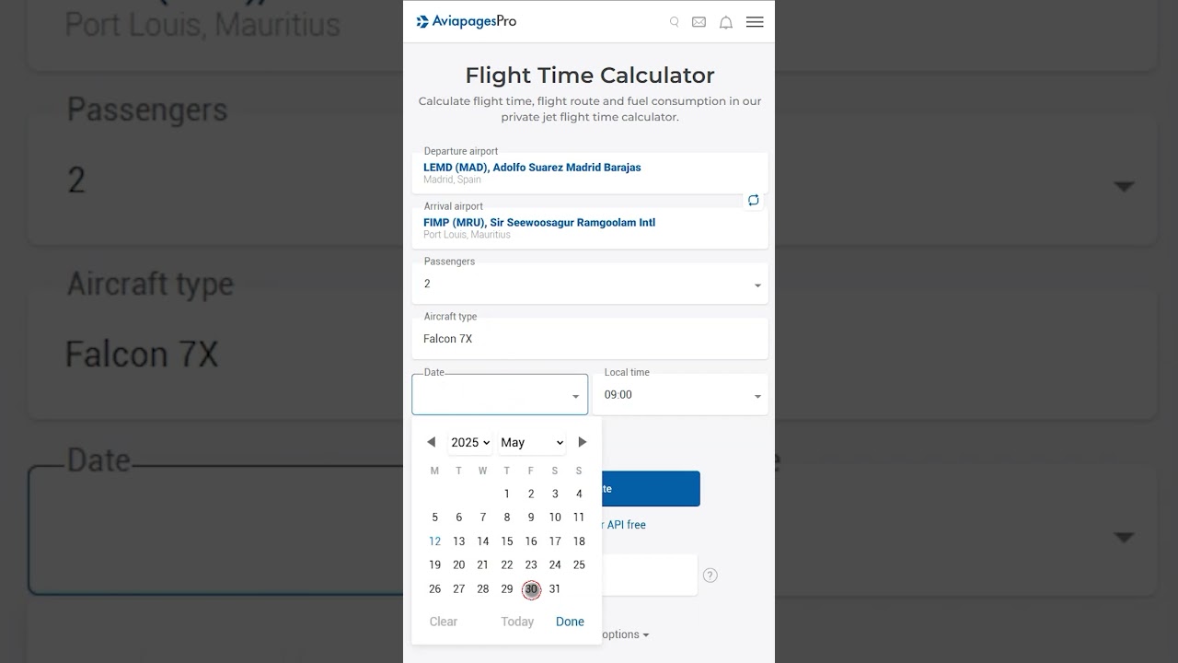Go to next month arrow
Screen dimensions: 1178x663
(583, 442)
